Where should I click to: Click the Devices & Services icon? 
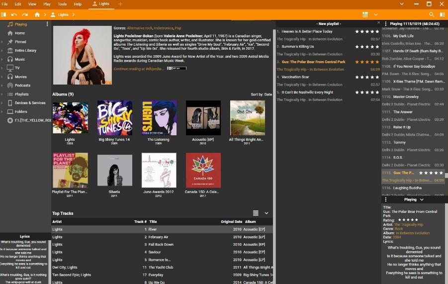[10, 103]
